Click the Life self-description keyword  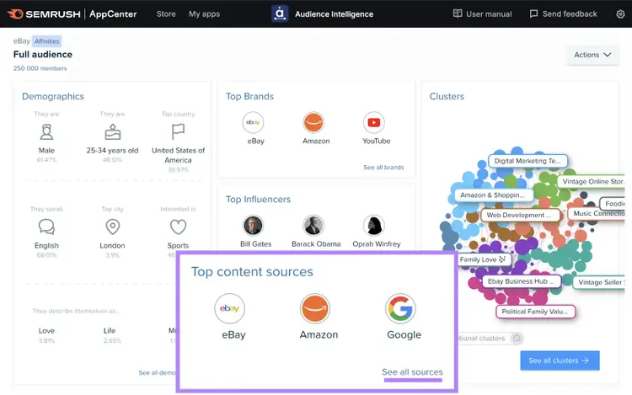[110, 331]
